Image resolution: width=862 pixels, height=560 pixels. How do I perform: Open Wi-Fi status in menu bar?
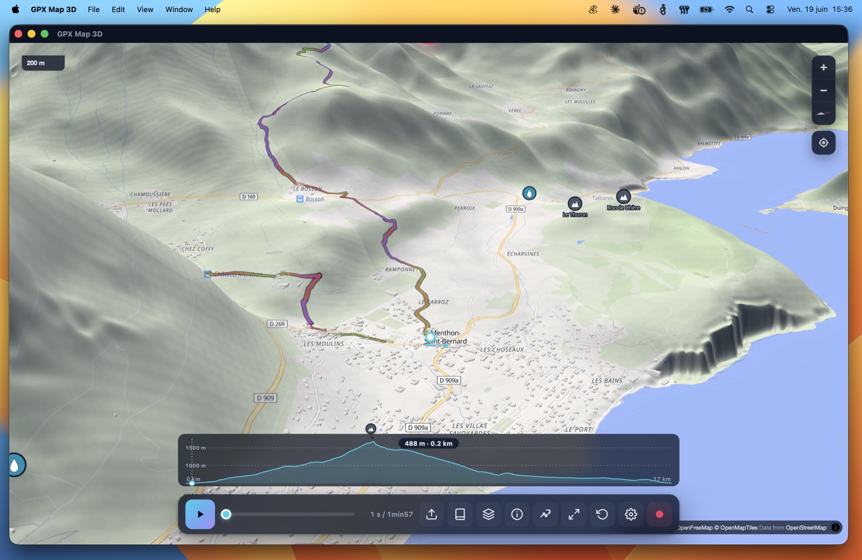[x=729, y=9]
